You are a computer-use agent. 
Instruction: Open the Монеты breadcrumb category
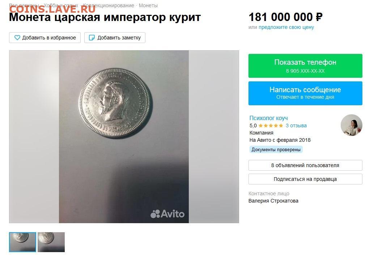148,5
